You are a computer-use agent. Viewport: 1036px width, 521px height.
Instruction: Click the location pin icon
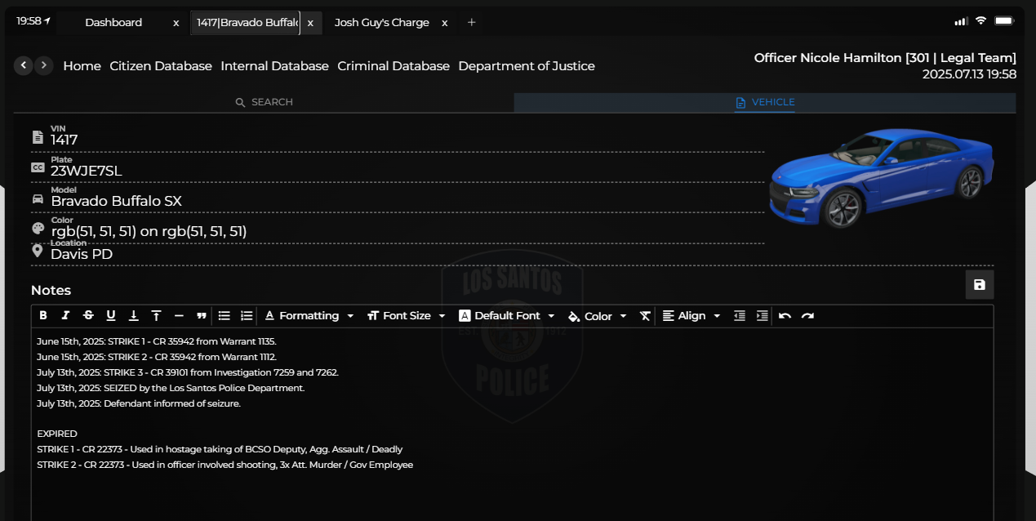click(37, 251)
